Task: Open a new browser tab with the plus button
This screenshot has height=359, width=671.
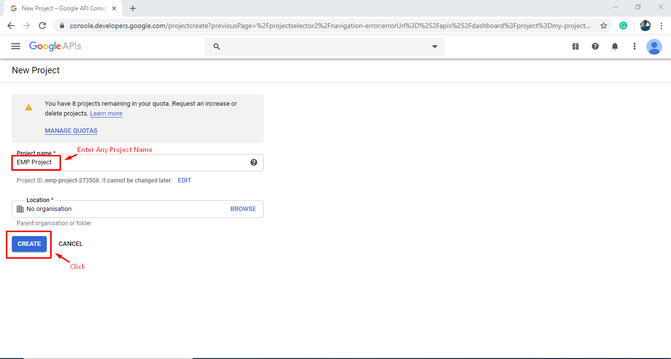Action: [133, 8]
